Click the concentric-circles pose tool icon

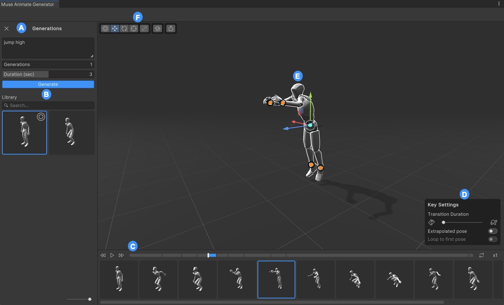coord(105,29)
